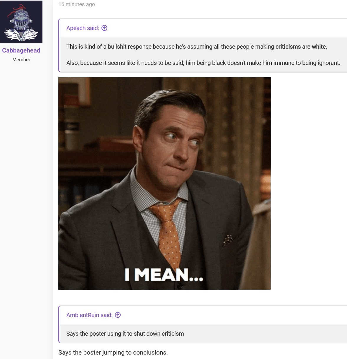Screen dimensions: 347x359
Task: Click 'Says the poster using it' quoted text
Action: tap(125, 334)
